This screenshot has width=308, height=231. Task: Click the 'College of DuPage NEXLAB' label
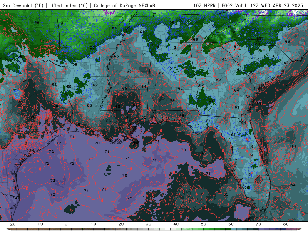pos(124,5)
